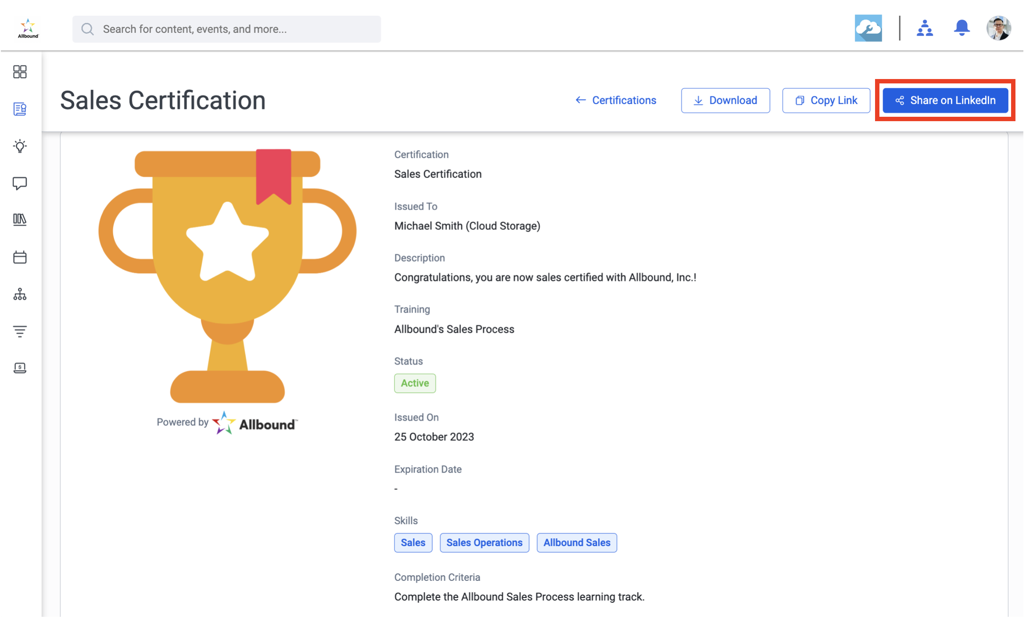Open the library books icon in sidebar
The width and height of the screenshot is (1026, 619).
(20, 220)
